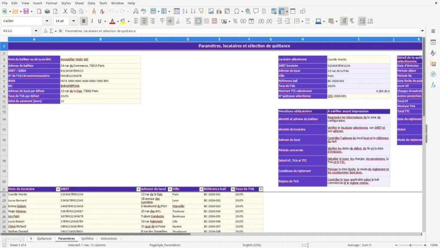
Task: Open the Data menu
Action: 91,3
